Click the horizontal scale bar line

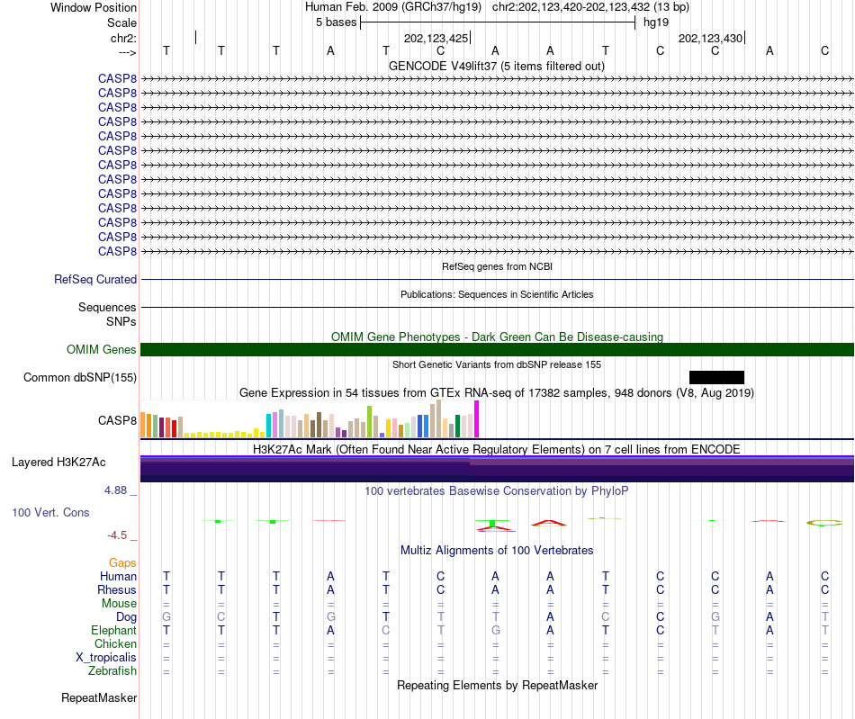pos(498,22)
